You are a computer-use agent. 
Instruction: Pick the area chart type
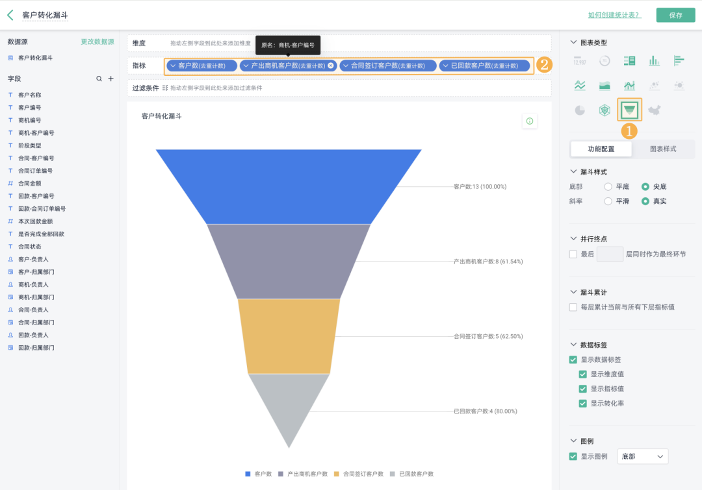604,86
